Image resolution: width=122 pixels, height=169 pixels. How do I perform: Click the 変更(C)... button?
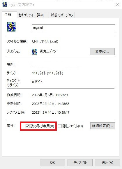(x=102, y=52)
